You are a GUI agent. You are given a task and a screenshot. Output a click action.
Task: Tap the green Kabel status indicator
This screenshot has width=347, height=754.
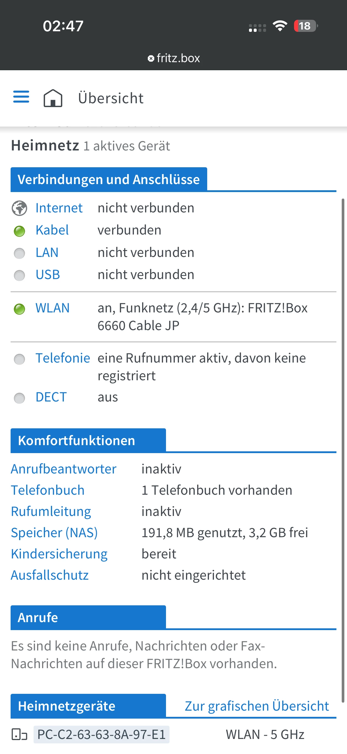coord(19,231)
